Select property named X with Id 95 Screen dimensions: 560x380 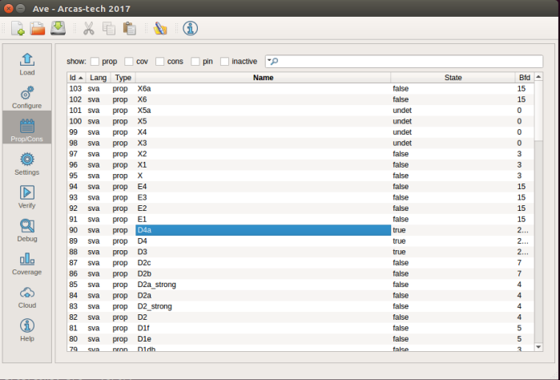tap(300, 176)
